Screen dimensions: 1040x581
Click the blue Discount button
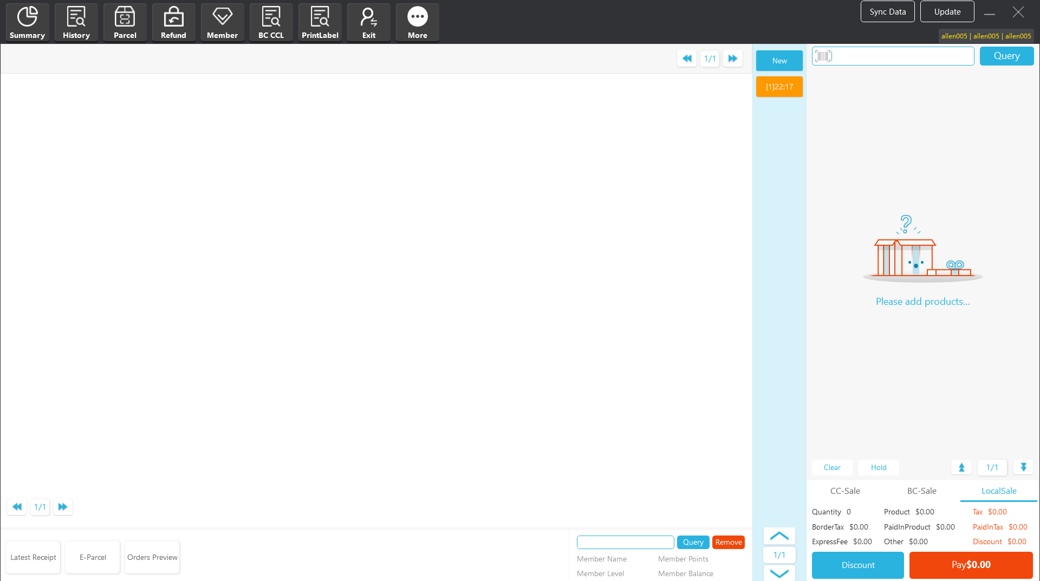coord(857,565)
